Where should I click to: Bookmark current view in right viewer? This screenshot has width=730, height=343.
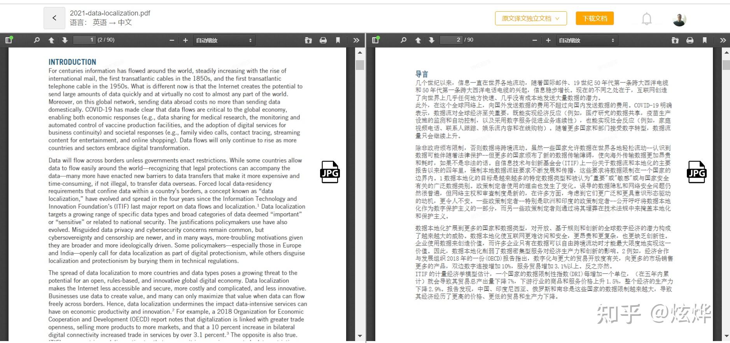coord(704,40)
